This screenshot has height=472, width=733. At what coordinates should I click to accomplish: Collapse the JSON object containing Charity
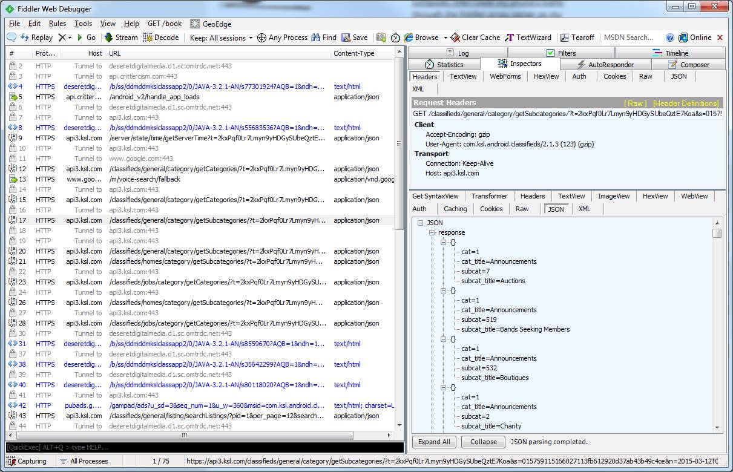[x=444, y=387]
